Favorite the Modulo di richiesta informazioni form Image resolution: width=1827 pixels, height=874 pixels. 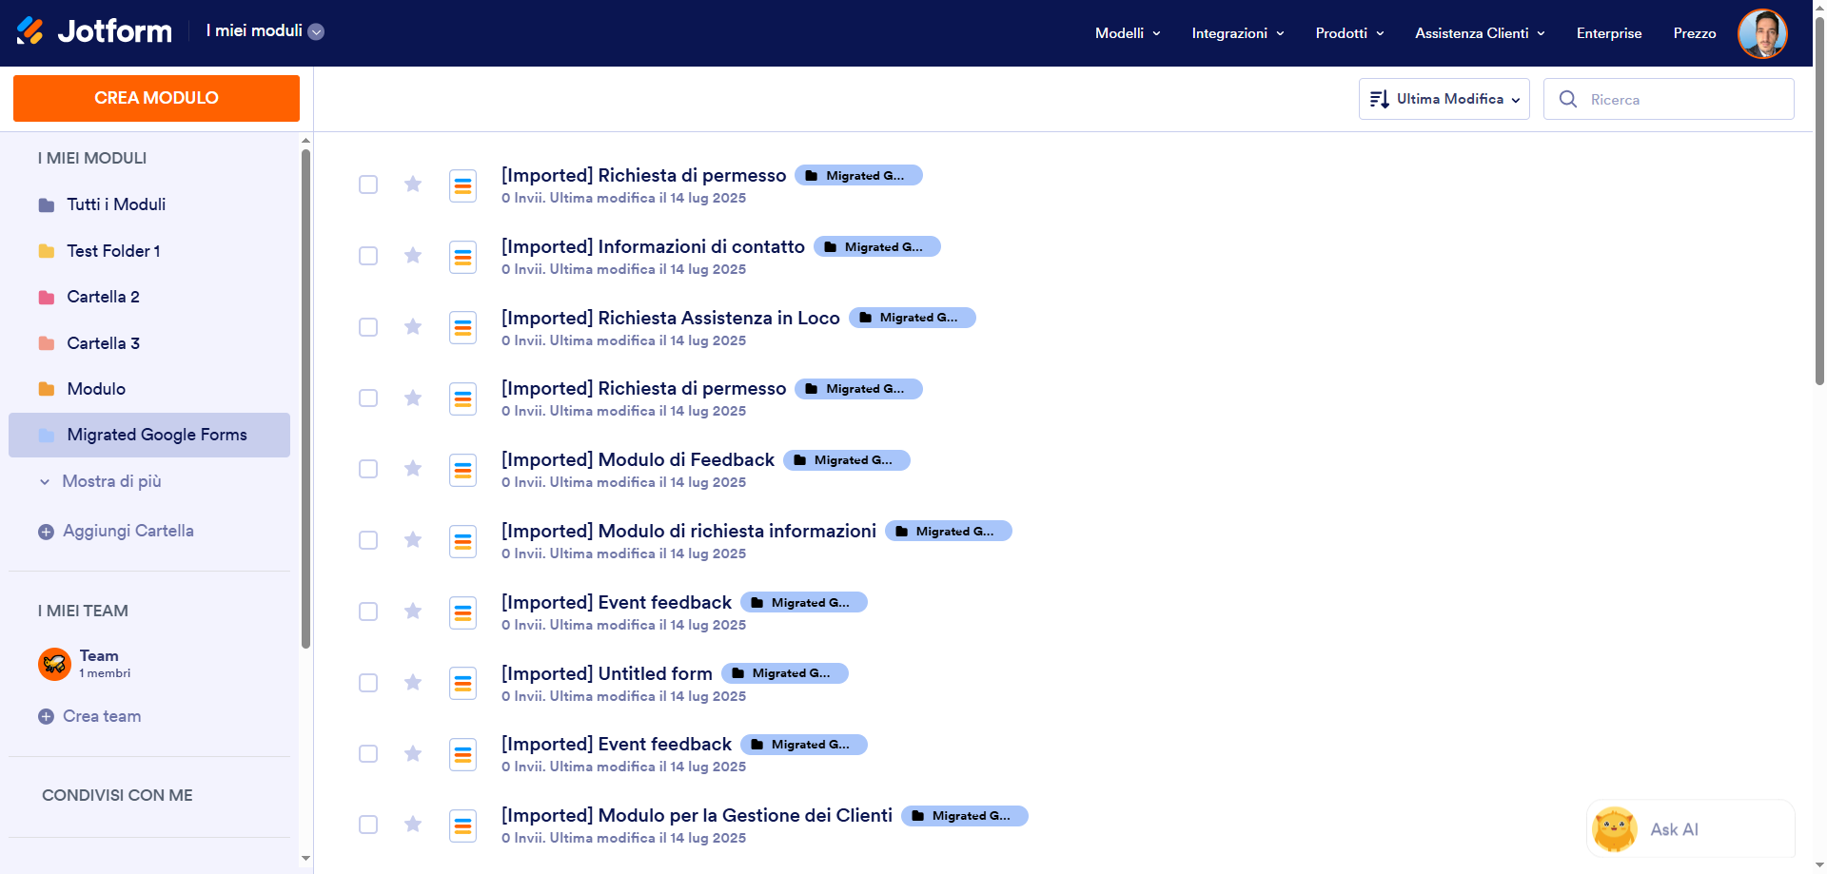[x=413, y=539]
